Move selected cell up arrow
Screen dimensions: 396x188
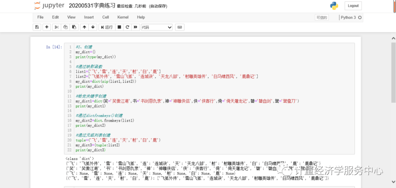84,27
